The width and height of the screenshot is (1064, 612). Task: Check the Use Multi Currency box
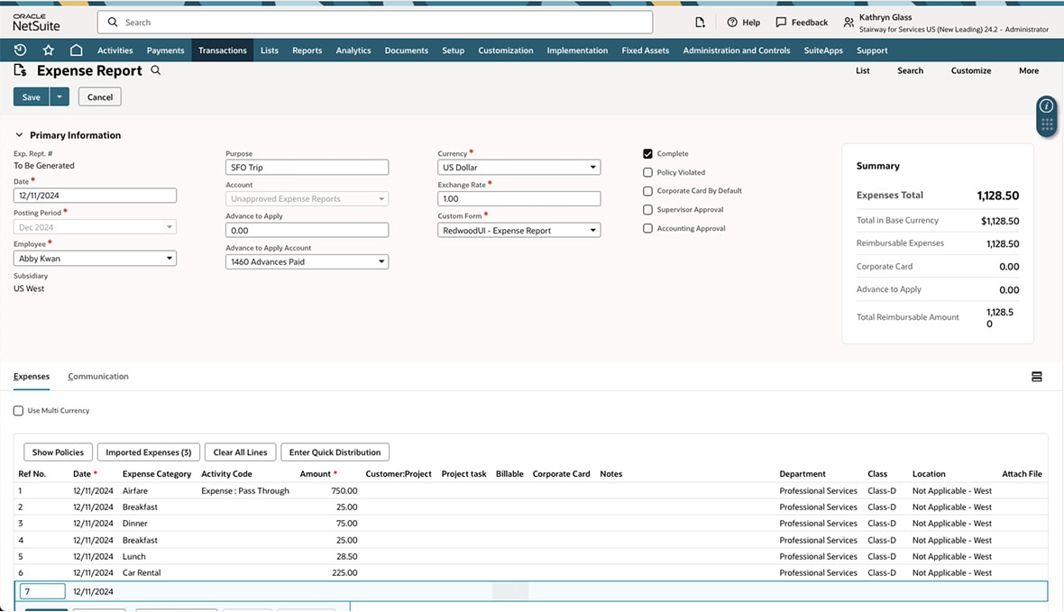[x=19, y=411]
